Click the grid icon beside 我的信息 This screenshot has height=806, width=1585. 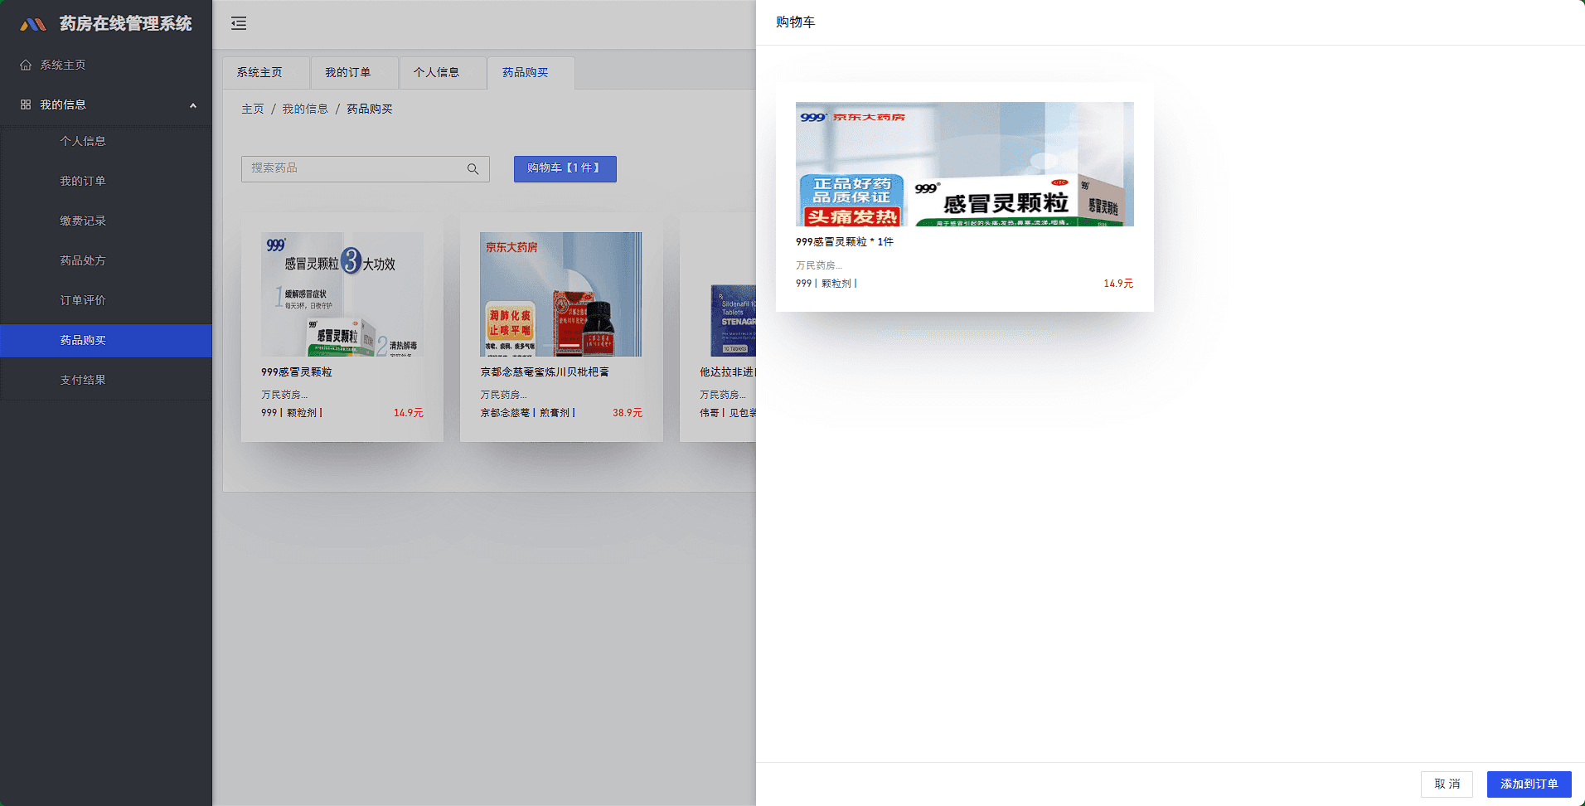pos(26,104)
